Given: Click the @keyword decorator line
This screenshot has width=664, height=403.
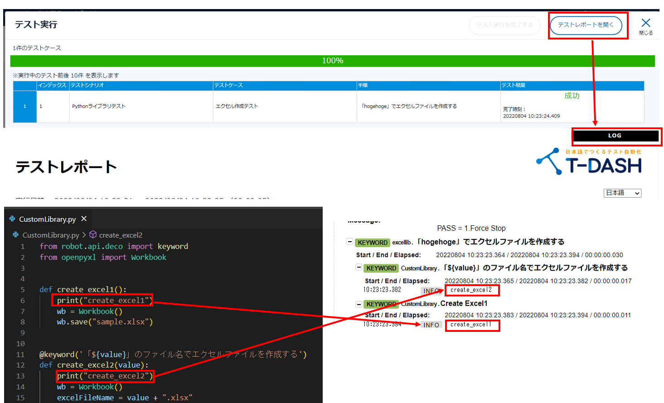Looking at the screenshot, I should (173, 354).
